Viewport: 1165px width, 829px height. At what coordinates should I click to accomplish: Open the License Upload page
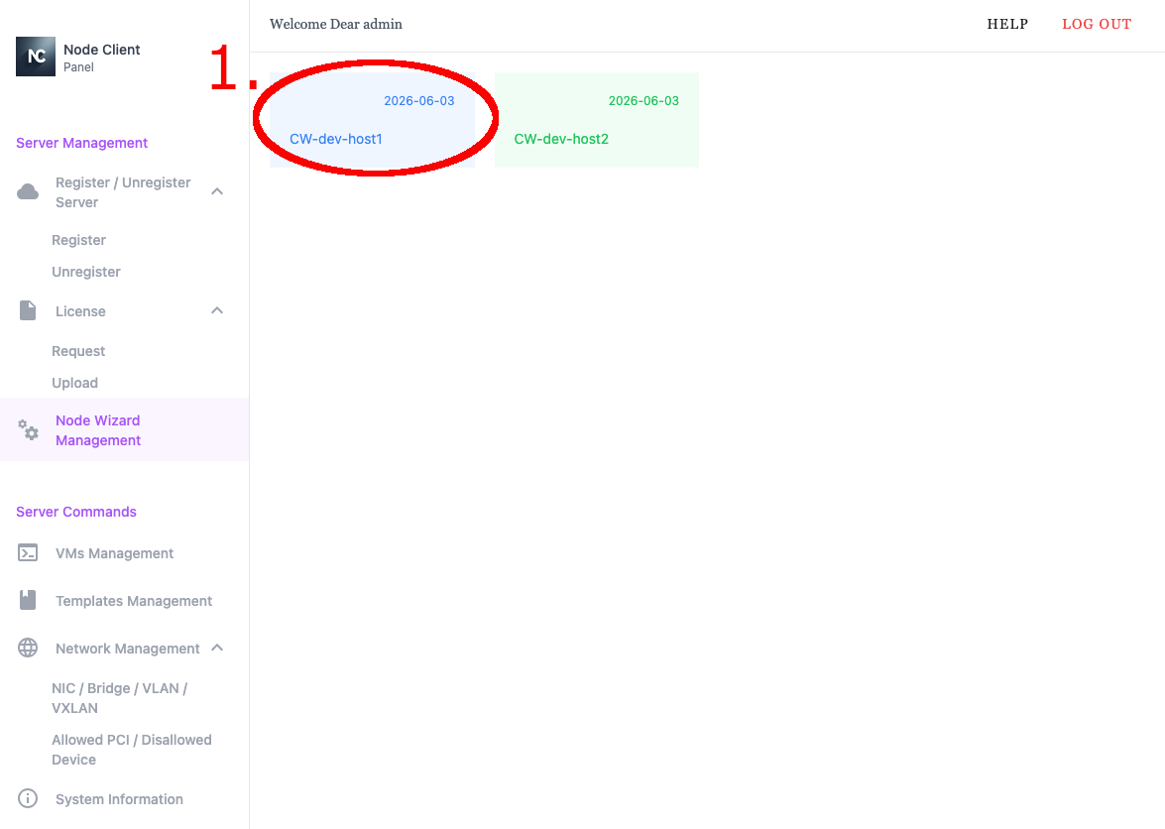tap(74, 383)
